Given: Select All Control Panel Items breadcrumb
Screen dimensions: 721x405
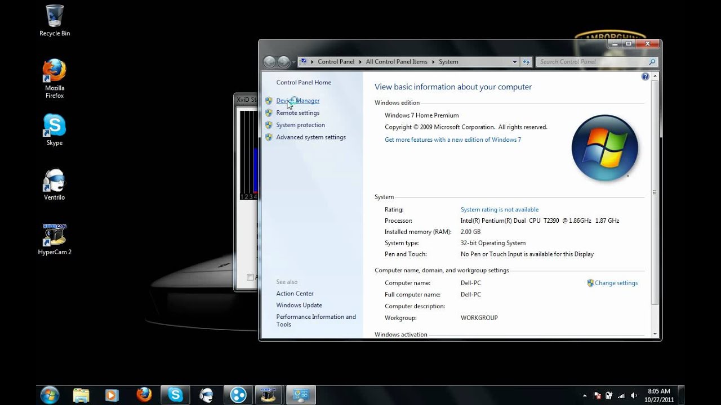Looking at the screenshot, I should (x=397, y=62).
